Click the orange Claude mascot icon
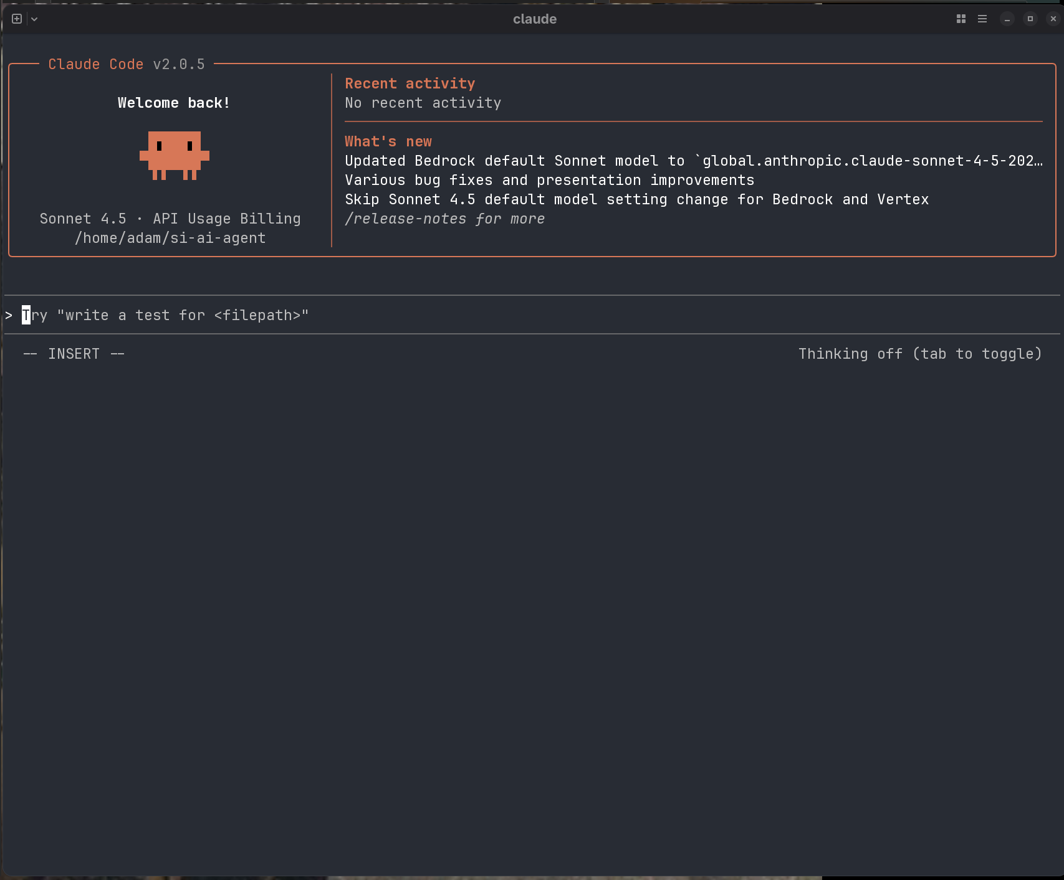 (x=175, y=155)
